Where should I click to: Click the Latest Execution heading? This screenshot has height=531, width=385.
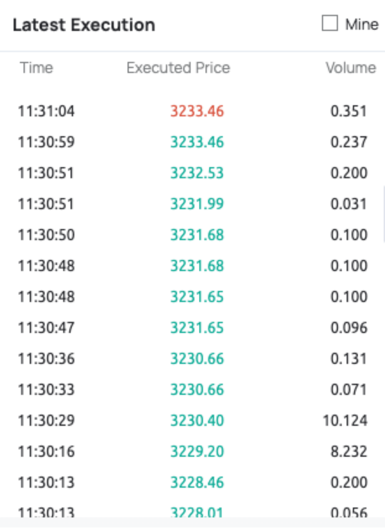tap(84, 25)
